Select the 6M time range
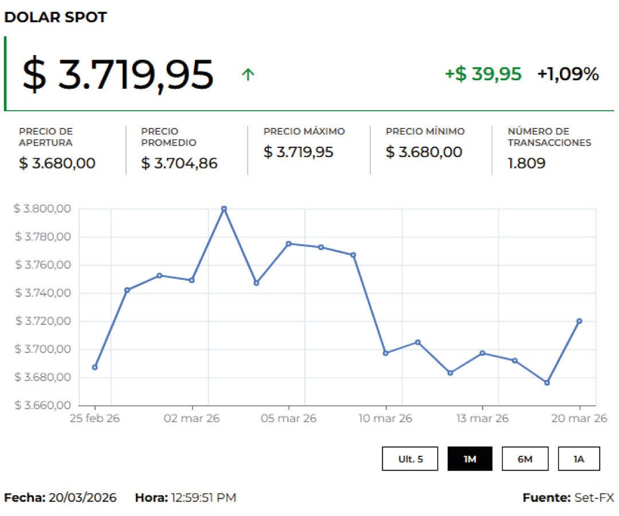This screenshot has width=619, height=516. 525,459
